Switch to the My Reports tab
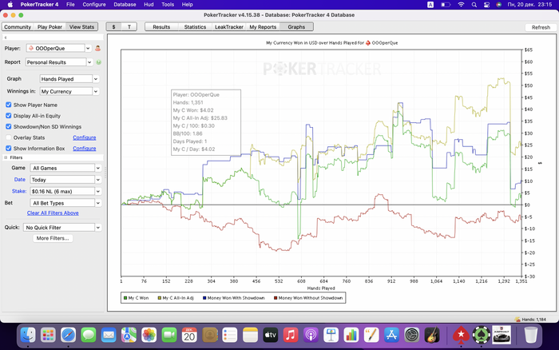Screen dimensions: 559x350 coord(263,26)
